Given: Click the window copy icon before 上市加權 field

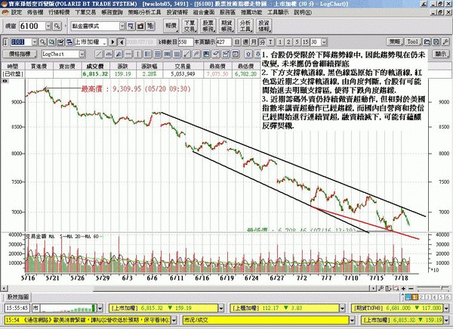Looking at the screenshot, I should click(69, 42).
